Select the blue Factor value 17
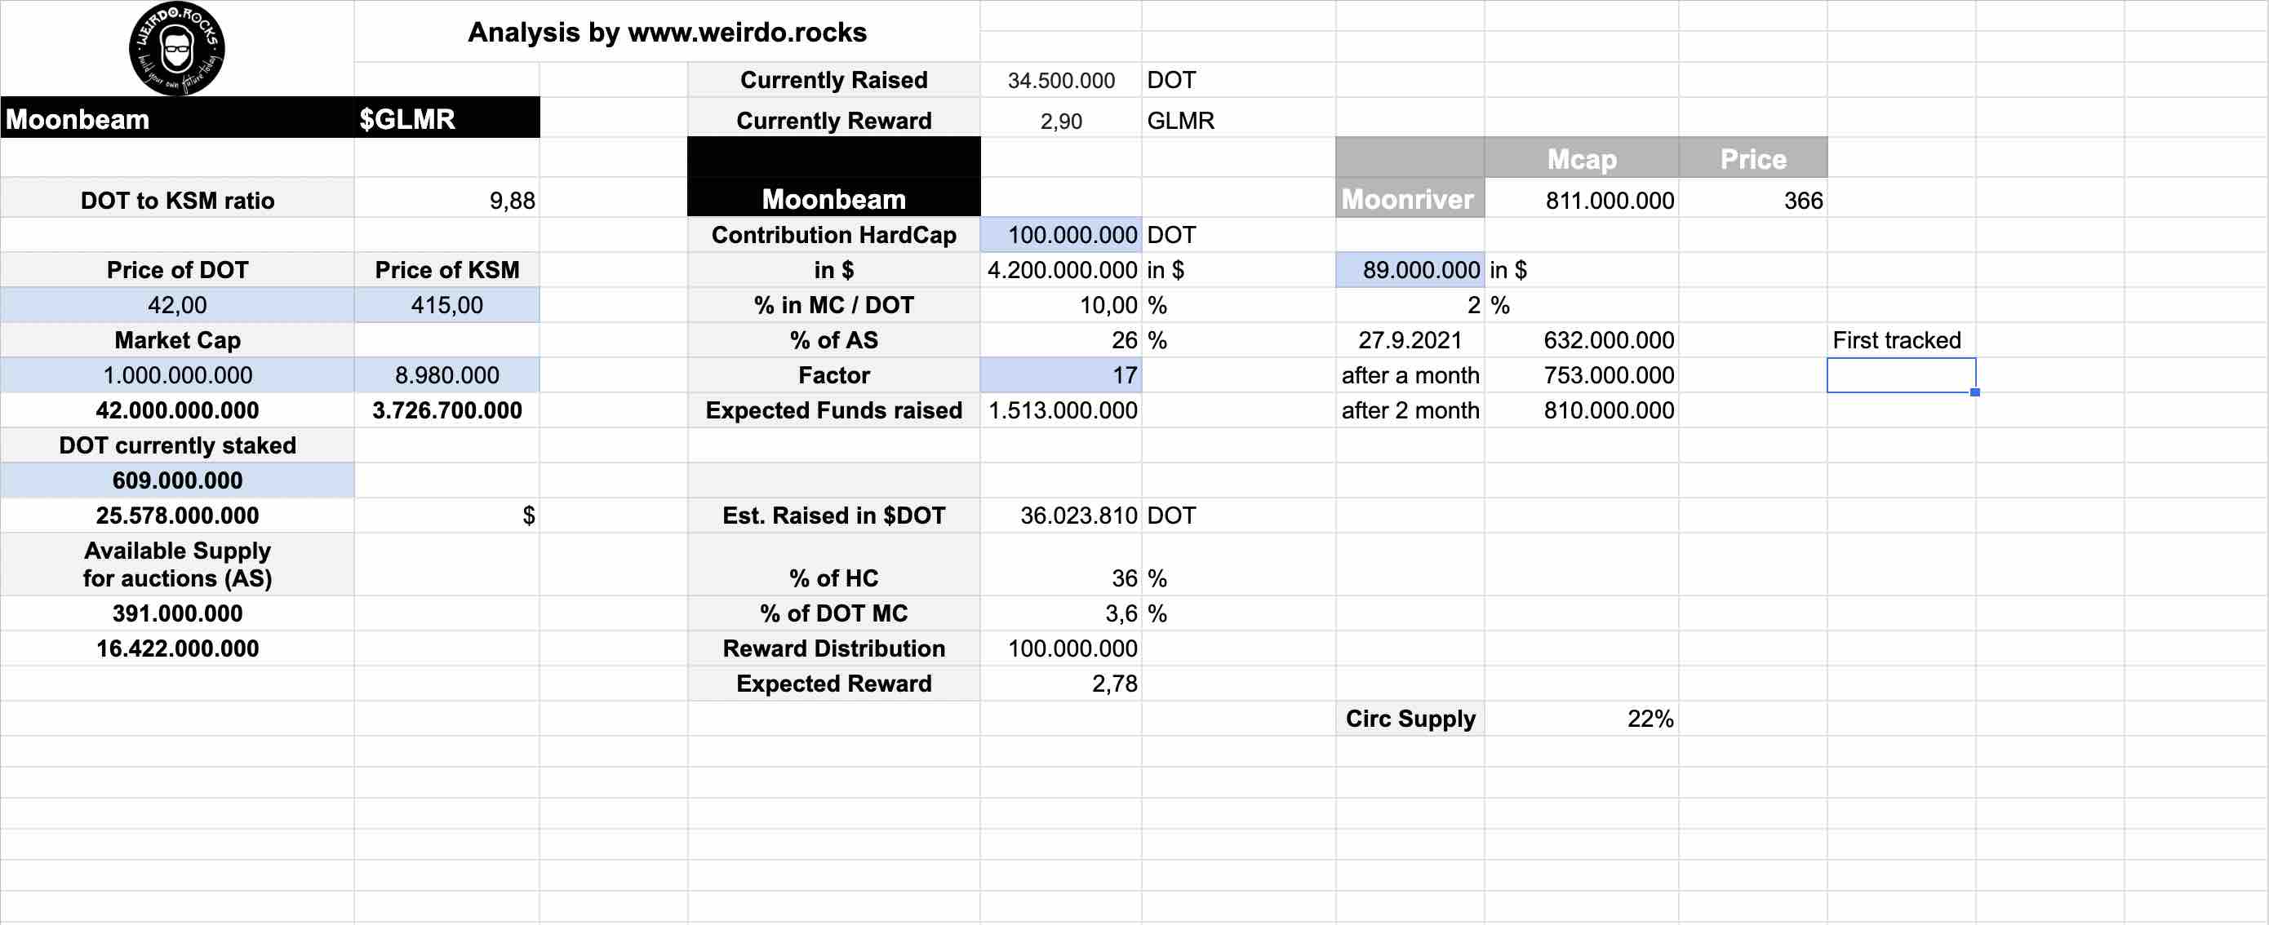This screenshot has height=925, width=2269. 1060,375
